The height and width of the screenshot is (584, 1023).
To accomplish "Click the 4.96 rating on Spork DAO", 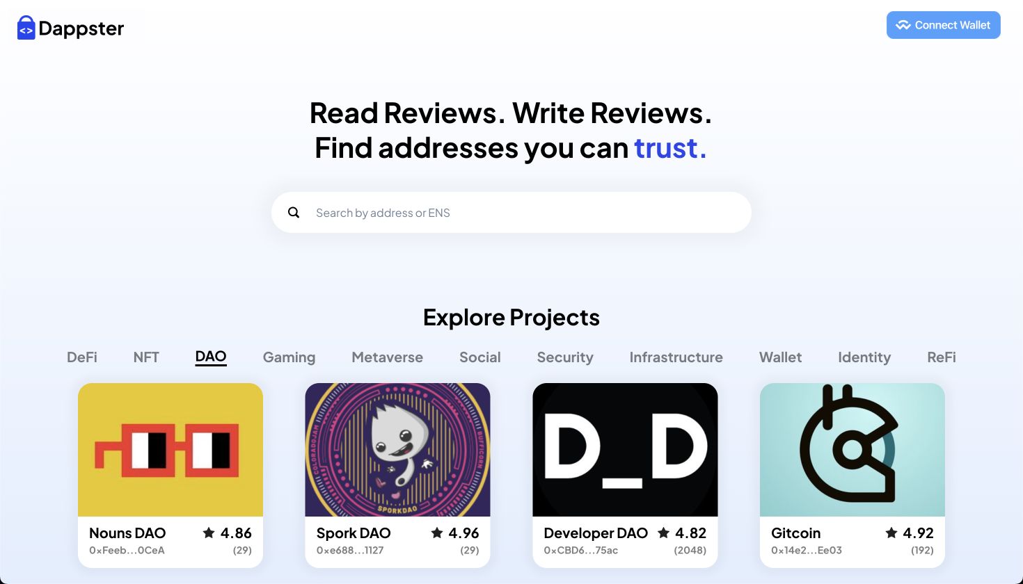I will point(463,533).
